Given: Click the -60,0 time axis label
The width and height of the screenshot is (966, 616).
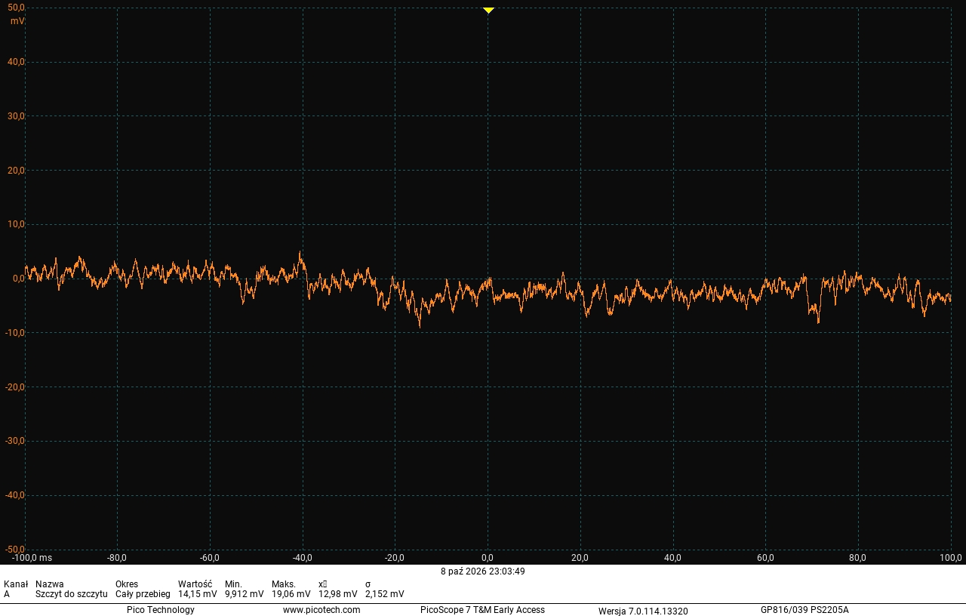Looking at the screenshot, I should click(210, 559).
